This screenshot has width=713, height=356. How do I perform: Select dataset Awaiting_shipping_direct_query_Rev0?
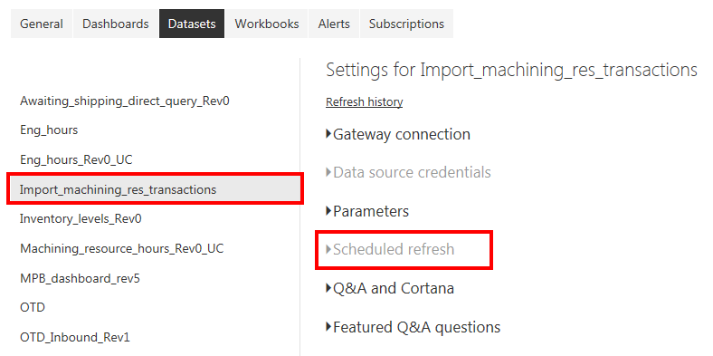125,101
